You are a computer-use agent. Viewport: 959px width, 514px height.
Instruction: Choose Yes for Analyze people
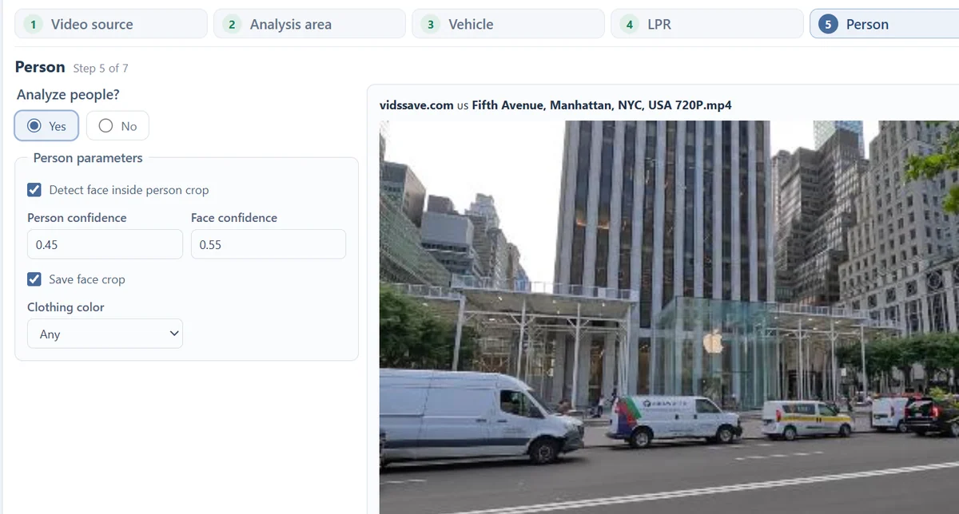tap(46, 126)
